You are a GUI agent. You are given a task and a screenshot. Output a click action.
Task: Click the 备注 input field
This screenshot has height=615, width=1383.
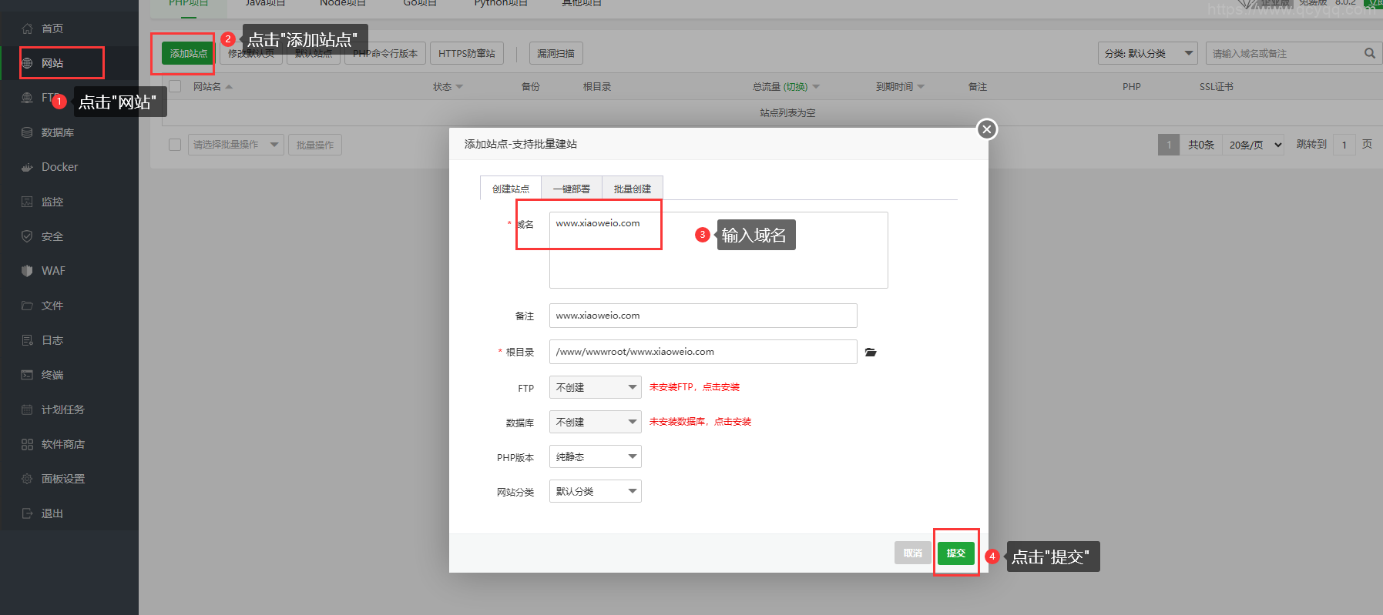[703, 316]
